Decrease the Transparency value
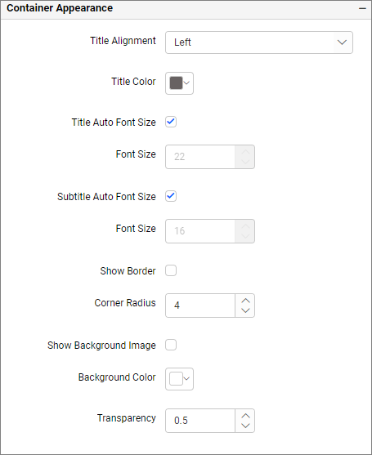The height and width of the screenshot is (455, 372). coord(245,426)
